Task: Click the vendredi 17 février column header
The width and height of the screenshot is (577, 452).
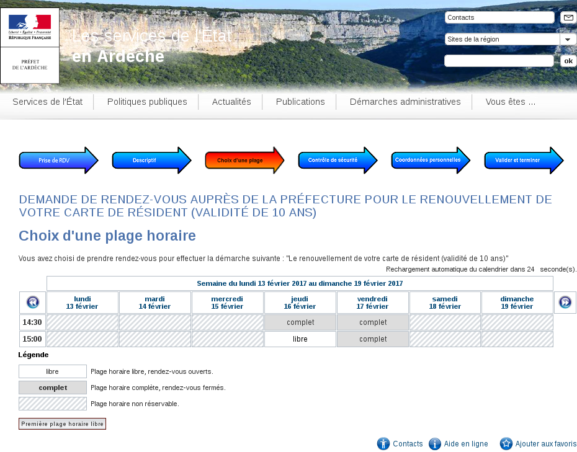Action: pos(372,303)
